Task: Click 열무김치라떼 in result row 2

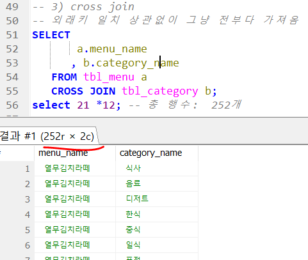Action: click(67, 183)
